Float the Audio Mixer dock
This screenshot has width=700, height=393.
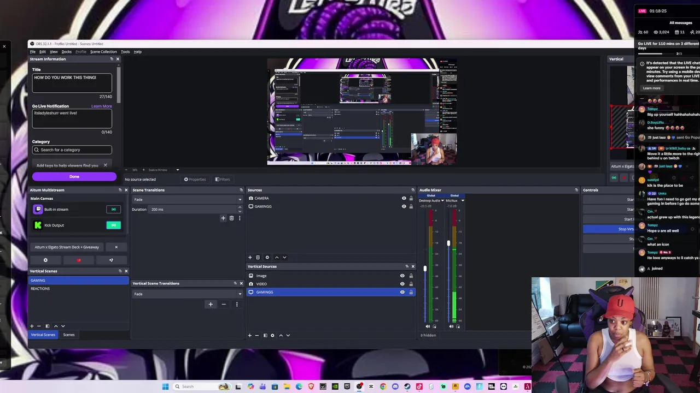576,190
